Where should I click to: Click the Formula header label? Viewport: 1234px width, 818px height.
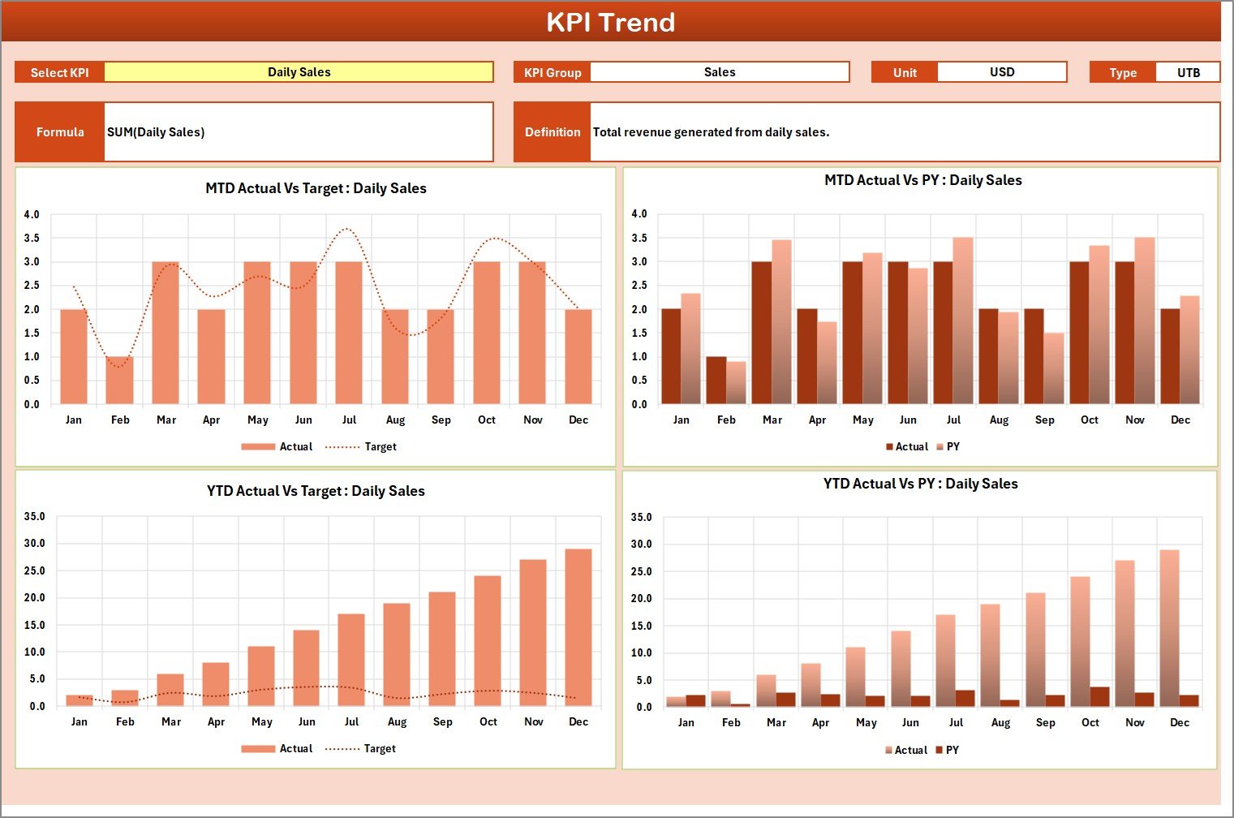[60, 131]
